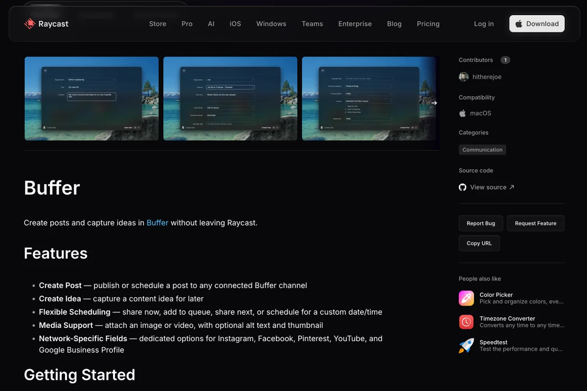This screenshot has height=391, width=587.
Task: Open the Store nav item
Action: pyautogui.click(x=158, y=23)
